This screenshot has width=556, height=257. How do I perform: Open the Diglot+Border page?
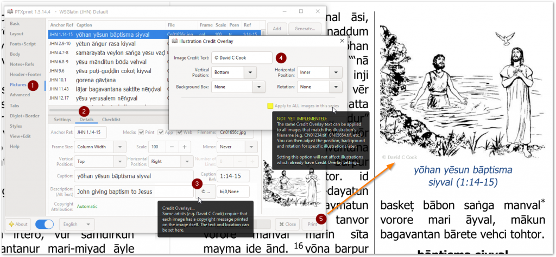coord(23,116)
